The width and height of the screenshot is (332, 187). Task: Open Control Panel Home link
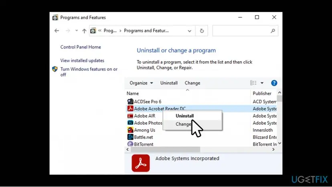click(x=81, y=47)
